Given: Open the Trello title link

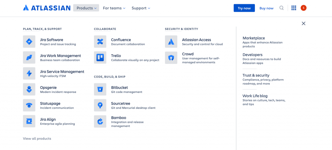Looking at the screenshot, I should pos(116,56).
